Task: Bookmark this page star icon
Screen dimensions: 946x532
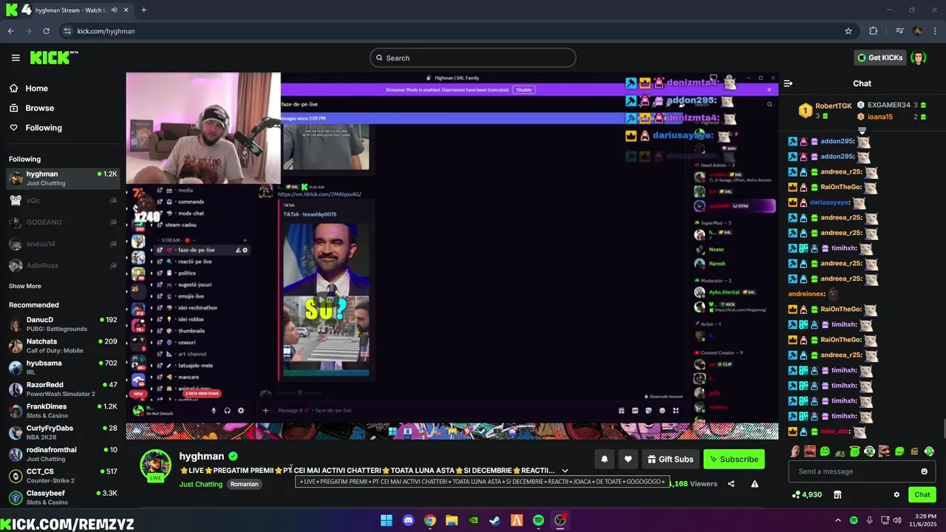Action: tap(848, 31)
